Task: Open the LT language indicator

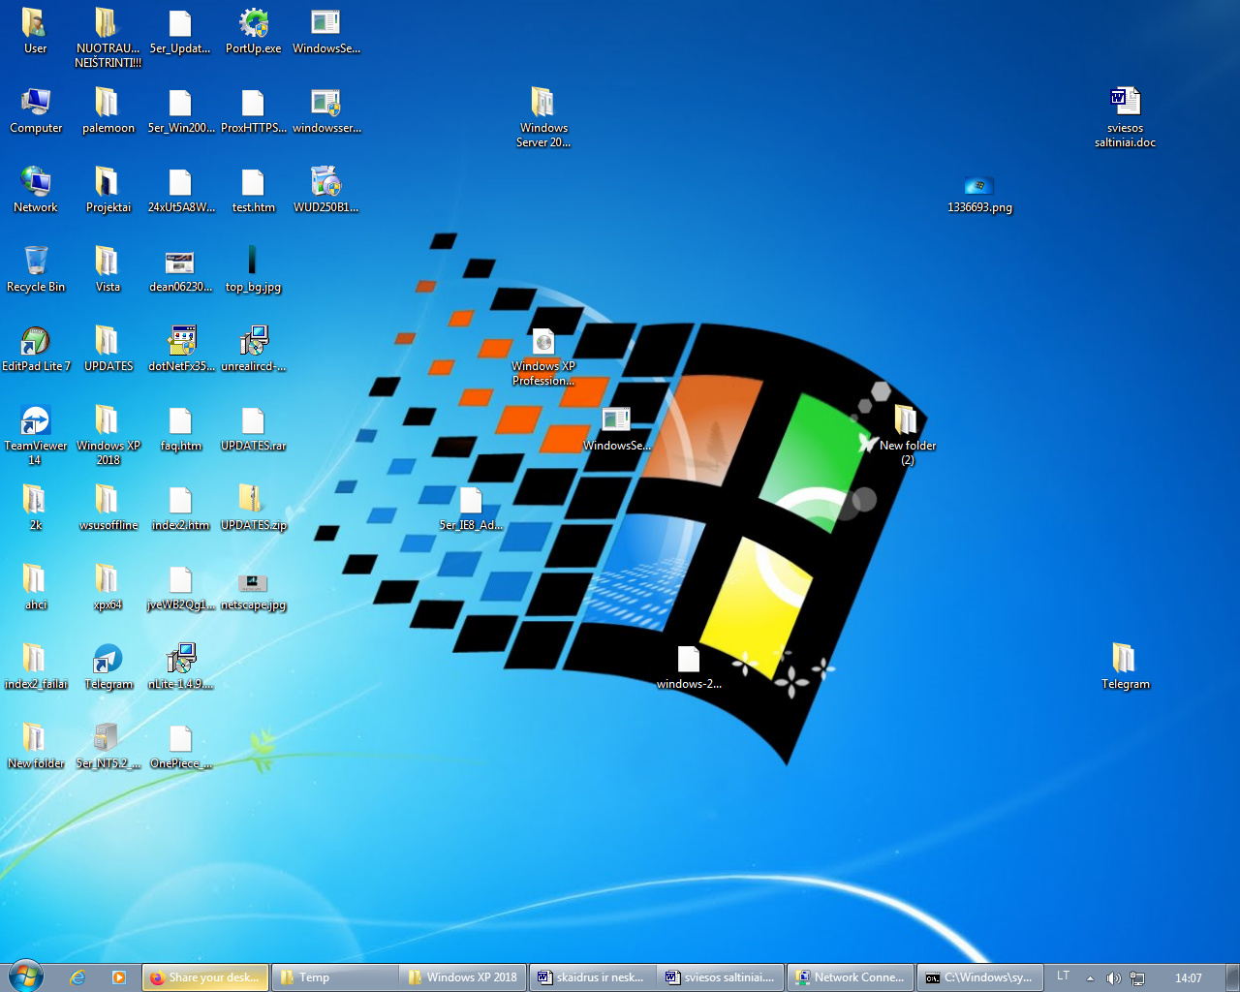Action: click(x=1064, y=976)
